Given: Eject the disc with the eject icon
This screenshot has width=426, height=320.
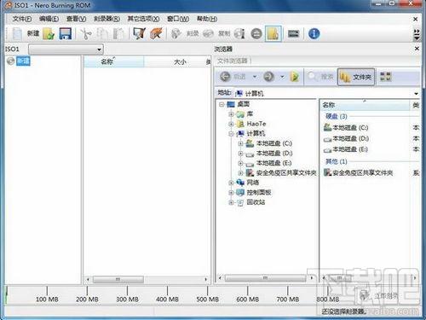Looking at the screenshot, I should click(x=256, y=33).
